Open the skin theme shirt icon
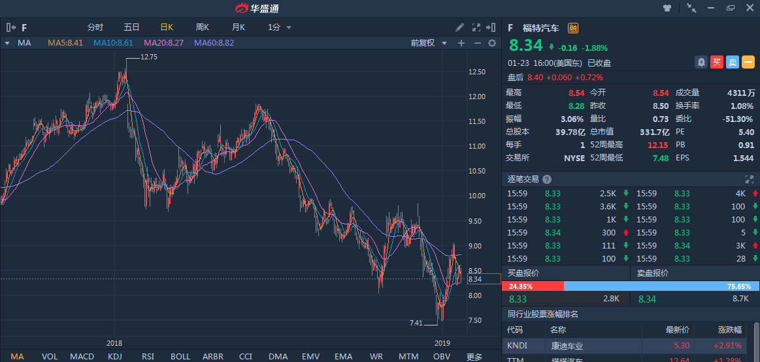 coord(667,8)
